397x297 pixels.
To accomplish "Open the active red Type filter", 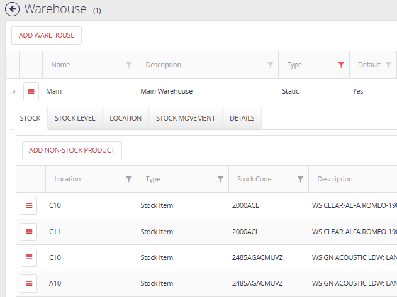I will [x=341, y=65].
